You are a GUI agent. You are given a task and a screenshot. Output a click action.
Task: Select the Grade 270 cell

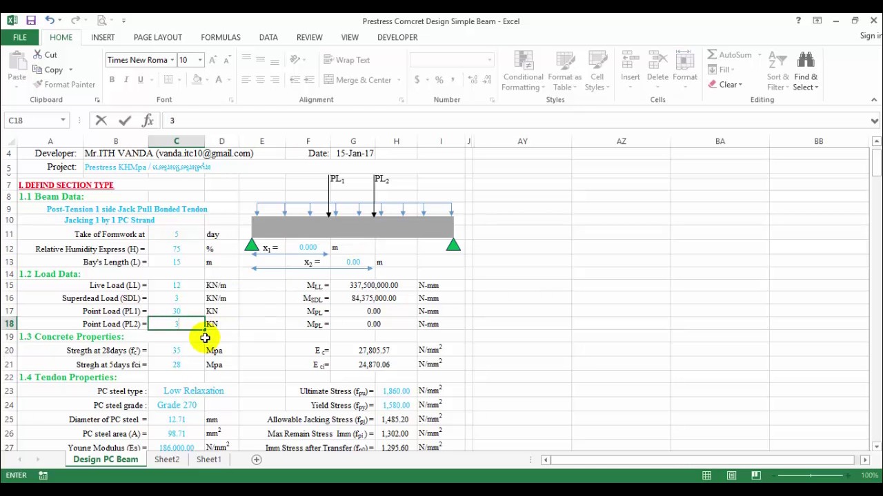(176, 405)
